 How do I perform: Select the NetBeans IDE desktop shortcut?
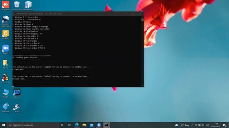pyautogui.click(x=28, y=6)
